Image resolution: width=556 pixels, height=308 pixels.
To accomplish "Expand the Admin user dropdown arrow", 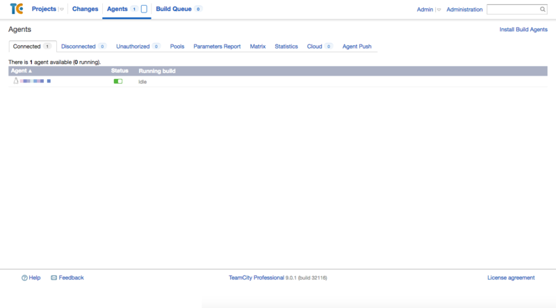I will pos(439,10).
